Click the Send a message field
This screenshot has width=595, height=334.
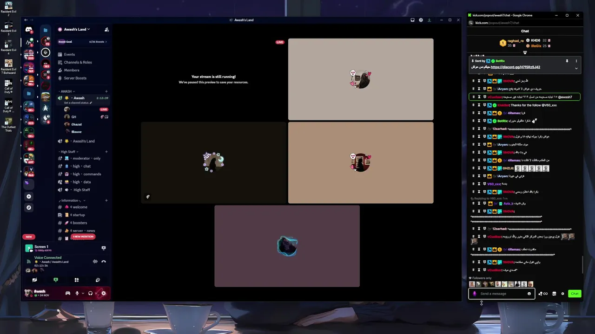point(502,294)
